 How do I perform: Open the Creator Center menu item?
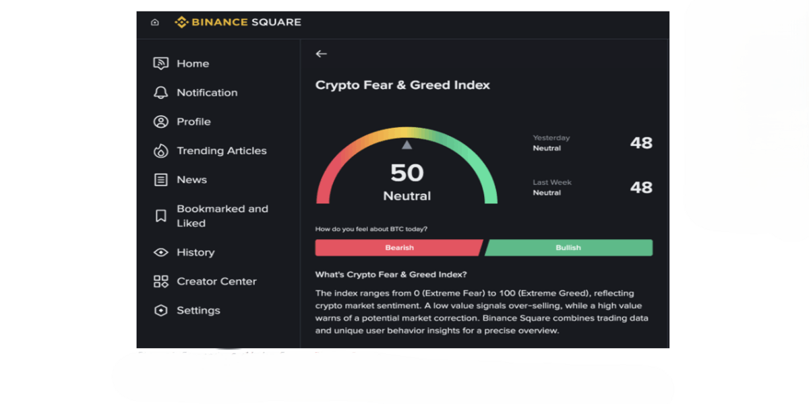[216, 281]
